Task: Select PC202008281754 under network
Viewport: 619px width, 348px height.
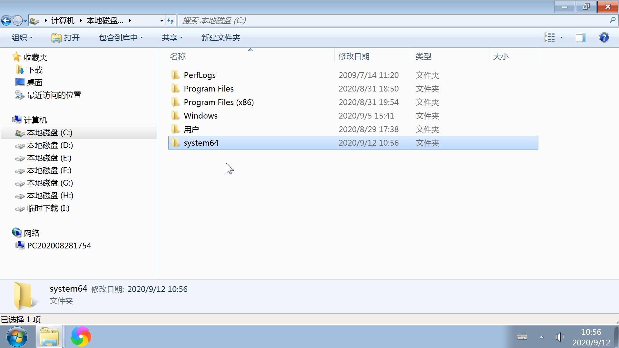Action: (59, 246)
